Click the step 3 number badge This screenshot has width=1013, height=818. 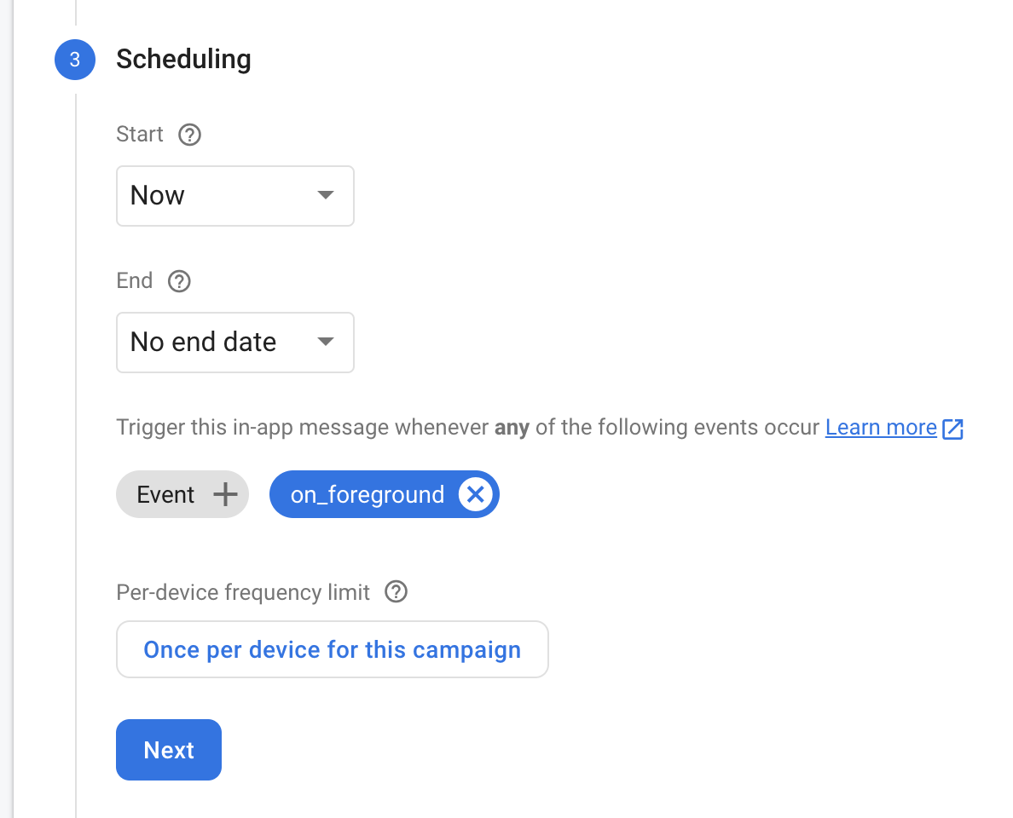[x=75, y=60]
